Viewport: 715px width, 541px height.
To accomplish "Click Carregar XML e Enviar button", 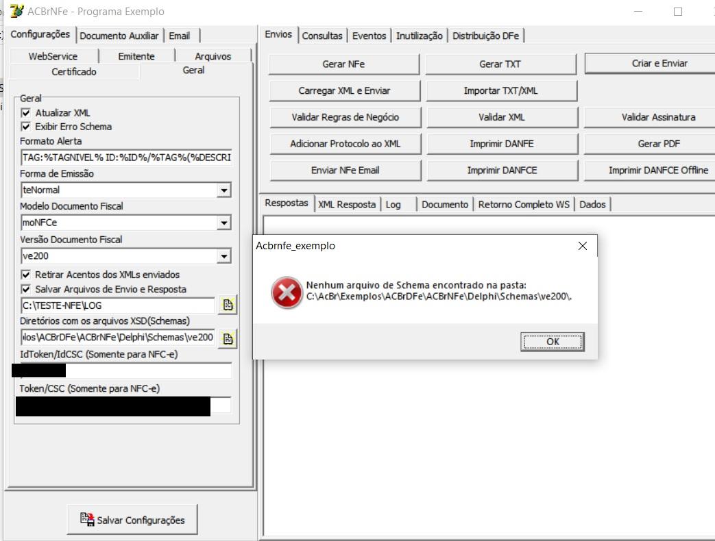I will 344,90.
